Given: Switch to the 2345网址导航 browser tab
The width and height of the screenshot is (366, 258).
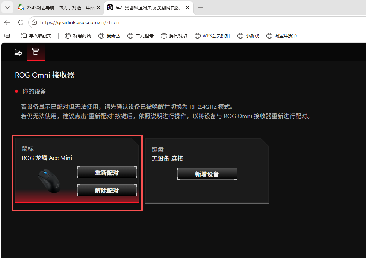Looking at the screenshot, I should click(x=59, y=8).
